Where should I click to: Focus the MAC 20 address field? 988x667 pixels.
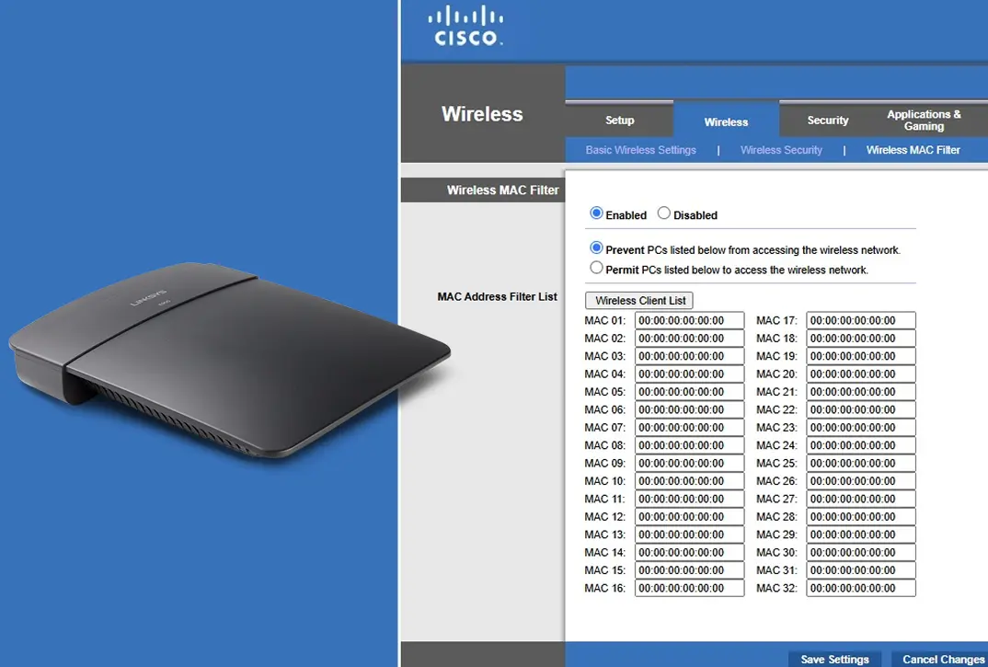tap(861, 374)
